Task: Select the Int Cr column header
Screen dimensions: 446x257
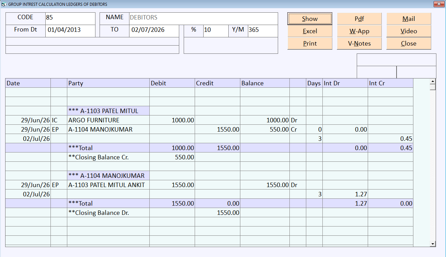Action: point(390,83)
